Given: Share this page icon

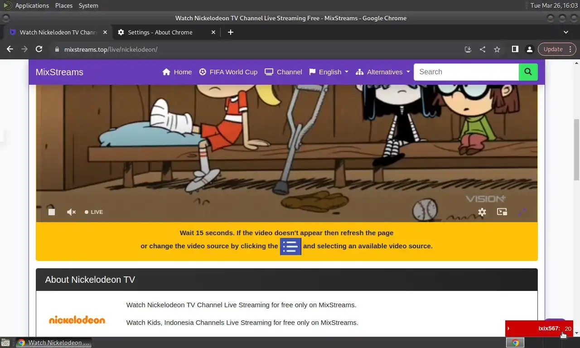Looking at the screenshot, I should point(483,49).
